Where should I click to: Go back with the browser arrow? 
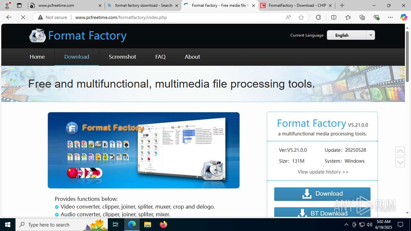pos(9,17)
